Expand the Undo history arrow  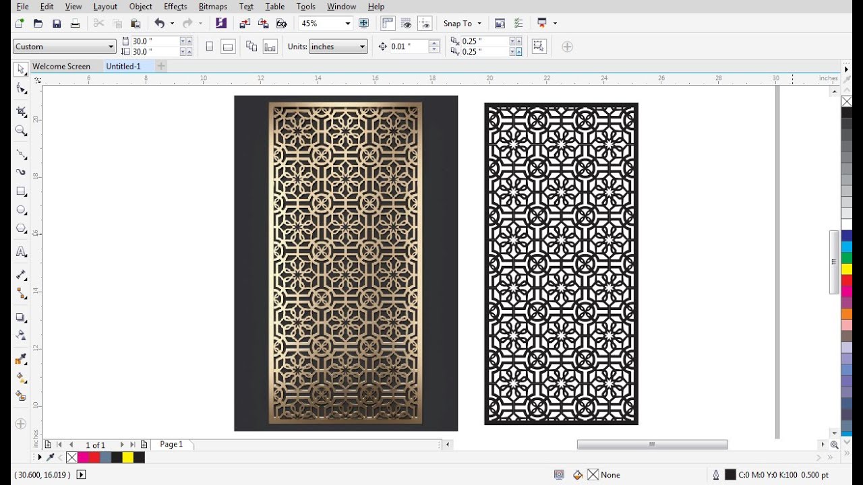(x=172, y=24)
